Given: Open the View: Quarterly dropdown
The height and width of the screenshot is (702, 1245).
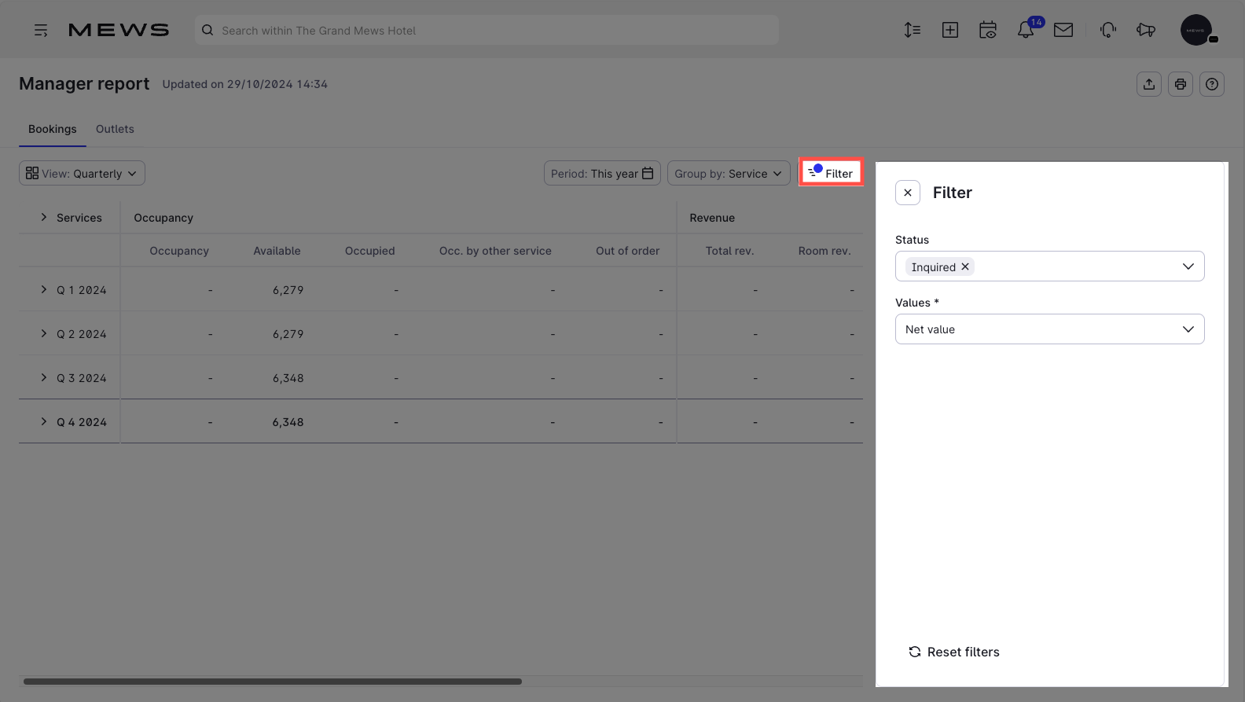Looking at the screenshot, I should coord(82,174).
